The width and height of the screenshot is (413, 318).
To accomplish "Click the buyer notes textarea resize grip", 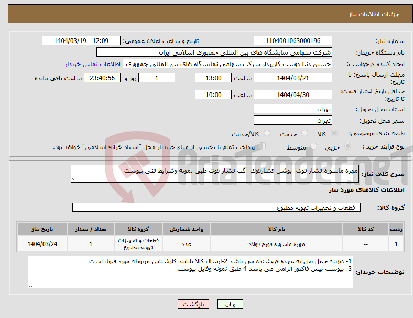I will point(30,285).
